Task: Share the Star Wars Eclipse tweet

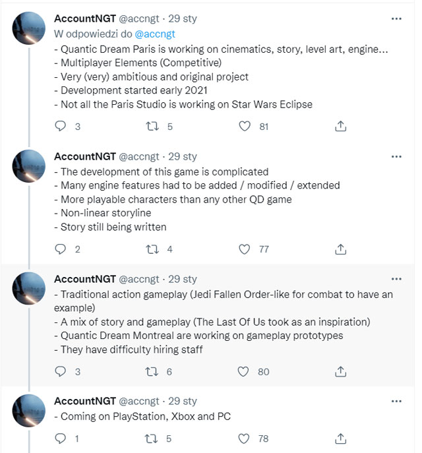Action: pos(340,126)
